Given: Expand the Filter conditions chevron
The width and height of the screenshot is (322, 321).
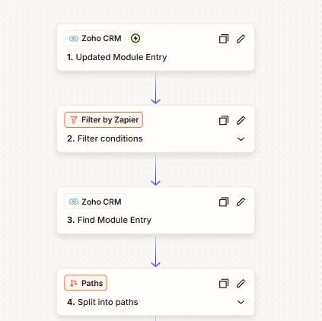Looking at the screenshot, I should click(241, 139).
